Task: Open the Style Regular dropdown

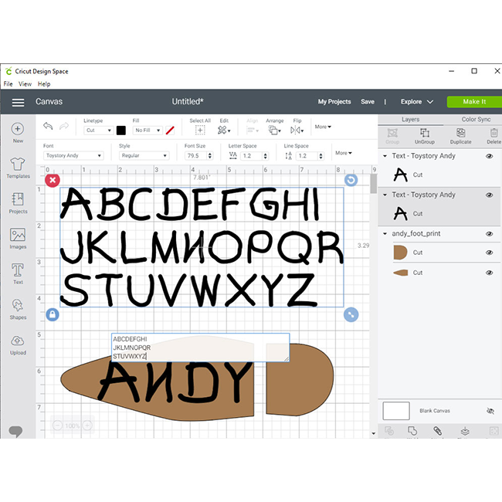Action: (x=144, y=155)
